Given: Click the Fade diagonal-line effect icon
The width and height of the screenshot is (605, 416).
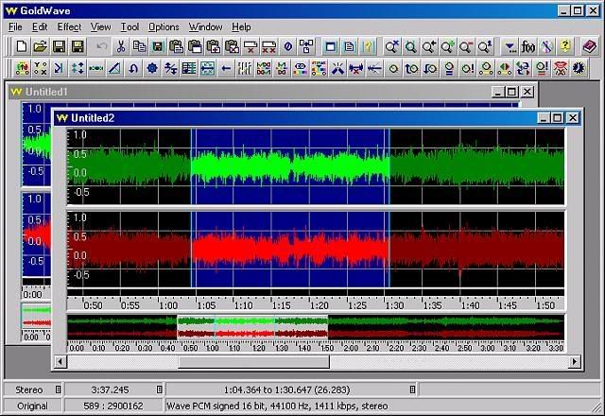Looking at the screenshot, I should tap(114, 68).
